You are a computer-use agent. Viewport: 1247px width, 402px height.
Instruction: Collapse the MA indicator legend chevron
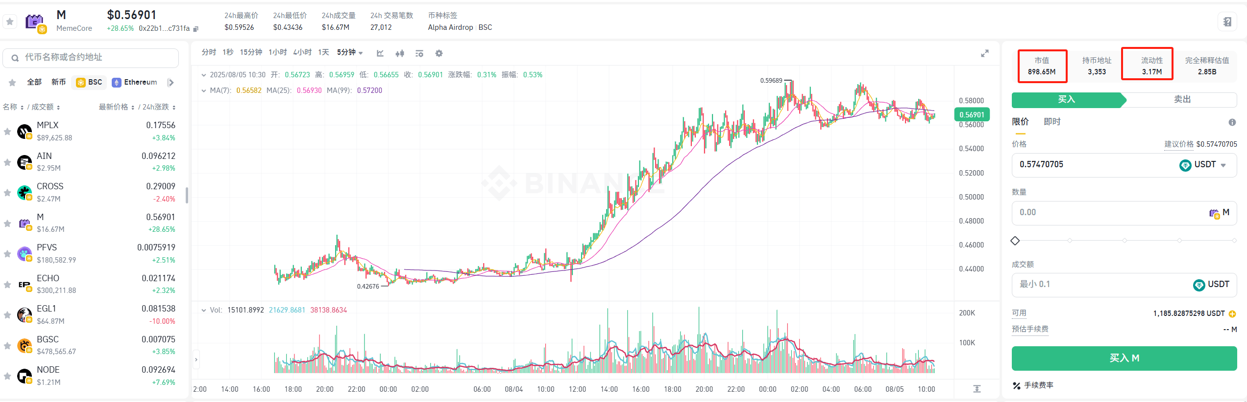tap(204, 90)
